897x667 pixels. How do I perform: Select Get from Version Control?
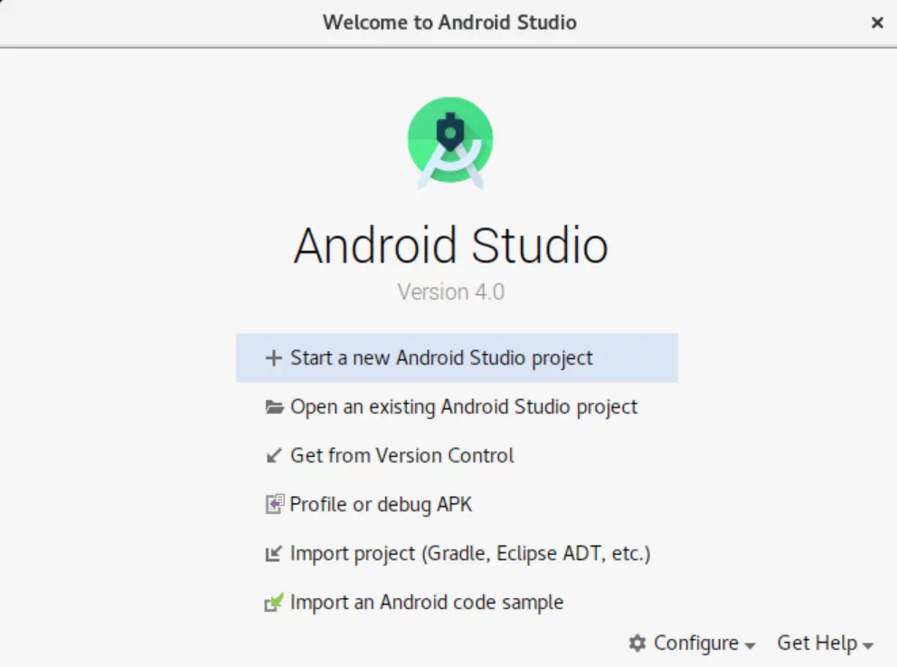[457, 456]
